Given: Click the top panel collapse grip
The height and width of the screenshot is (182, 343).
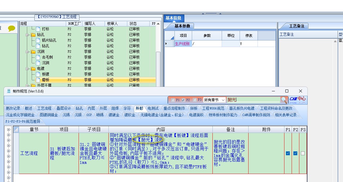Looking at the screenshot, I should (211, 13).
